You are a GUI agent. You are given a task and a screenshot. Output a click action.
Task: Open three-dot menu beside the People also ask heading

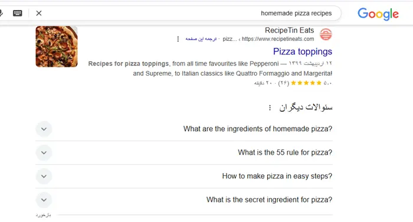pyautogui.click(x=270, y=107)
